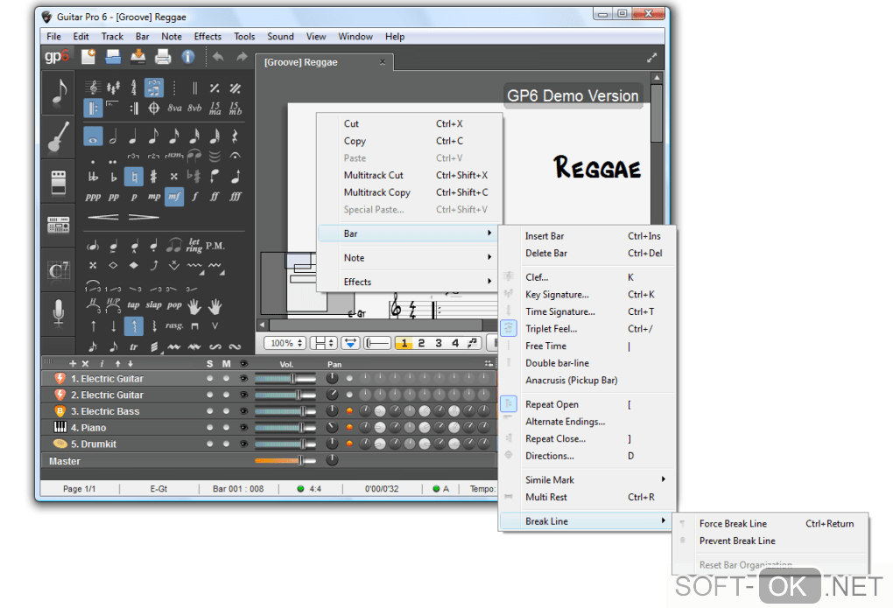
Task: Adjust the Master volume slider
Action: 285,460
